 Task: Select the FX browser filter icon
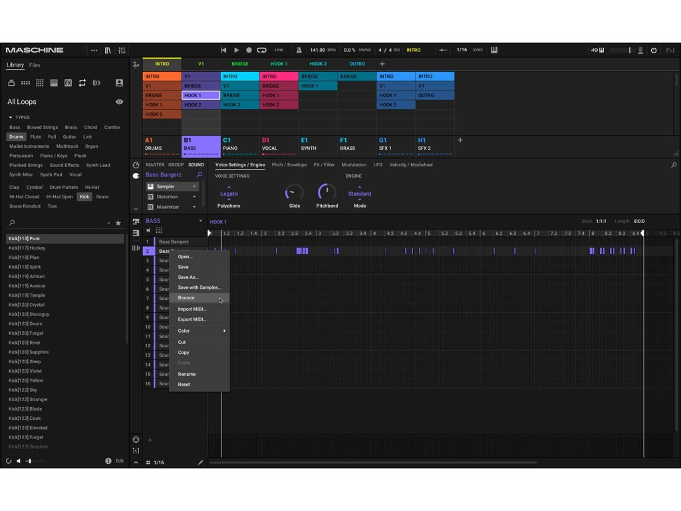(68, 83)
